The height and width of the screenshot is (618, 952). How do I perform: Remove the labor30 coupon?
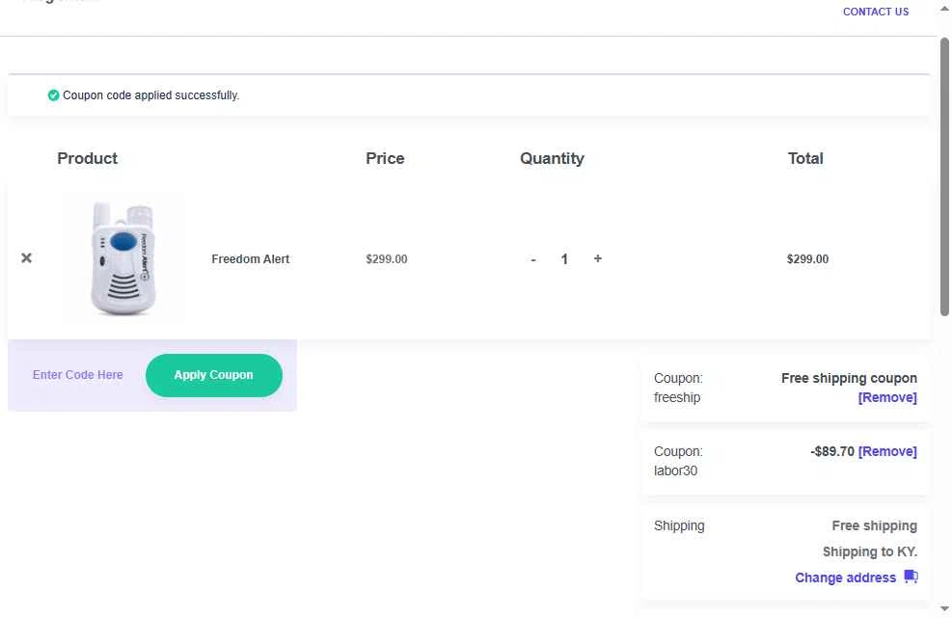pos(887,451)
